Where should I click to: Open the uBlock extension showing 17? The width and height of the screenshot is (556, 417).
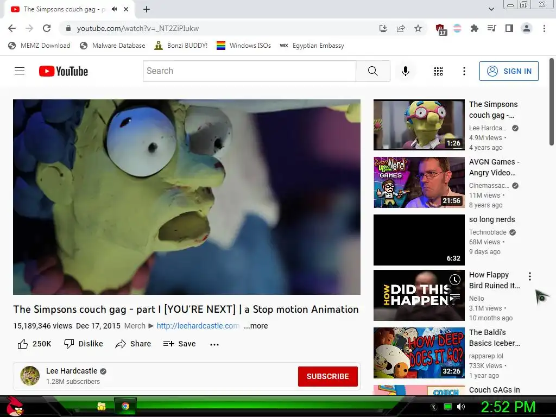tap(441, 29)
